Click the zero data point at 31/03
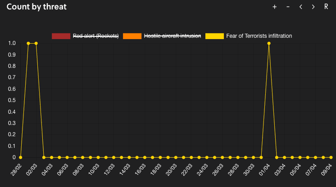Screen dimensions: 336x187 [261, 157]
